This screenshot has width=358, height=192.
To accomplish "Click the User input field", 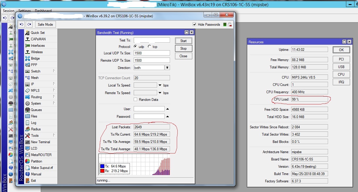I will point(149,109).
